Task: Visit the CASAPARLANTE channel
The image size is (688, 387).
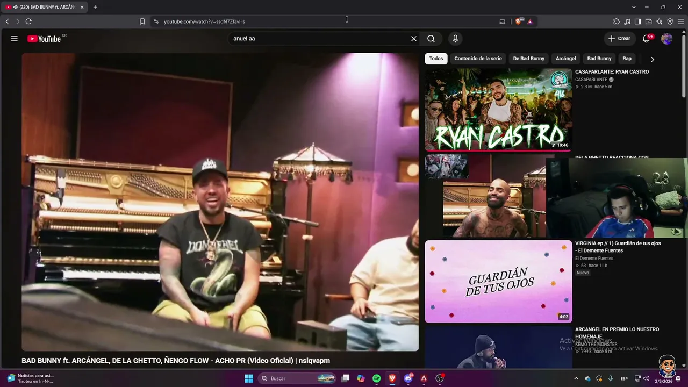Action: pyautogui.click(x=591, y=80)
